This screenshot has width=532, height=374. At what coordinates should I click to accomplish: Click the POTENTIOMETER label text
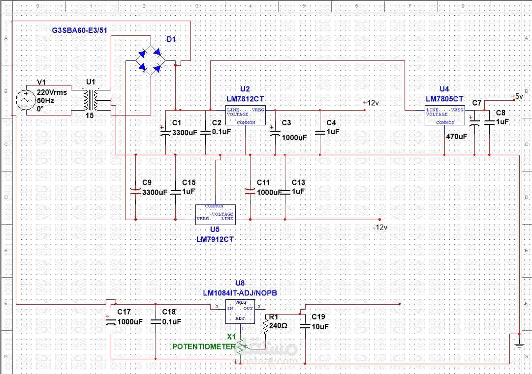204,346
